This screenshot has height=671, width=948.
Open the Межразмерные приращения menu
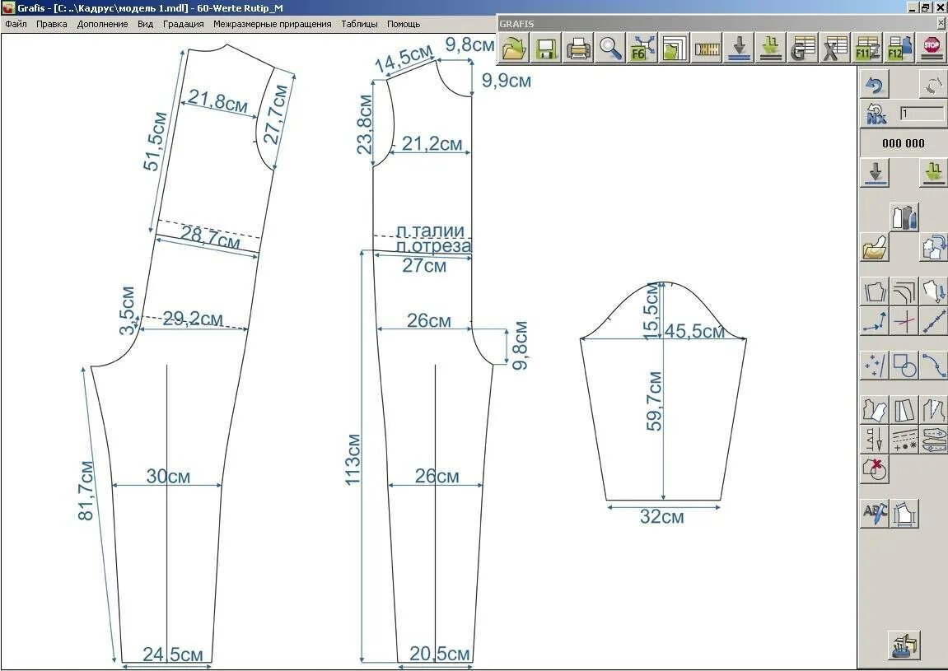272,24
